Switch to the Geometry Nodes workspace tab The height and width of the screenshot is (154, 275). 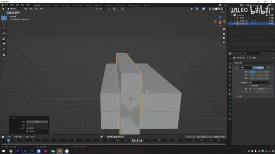point(134,5)
